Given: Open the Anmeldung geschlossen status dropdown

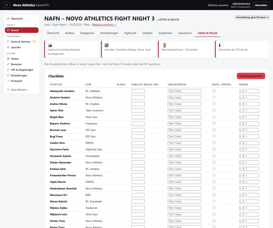Looking at the screenshot, I should [x=252, y=17].
